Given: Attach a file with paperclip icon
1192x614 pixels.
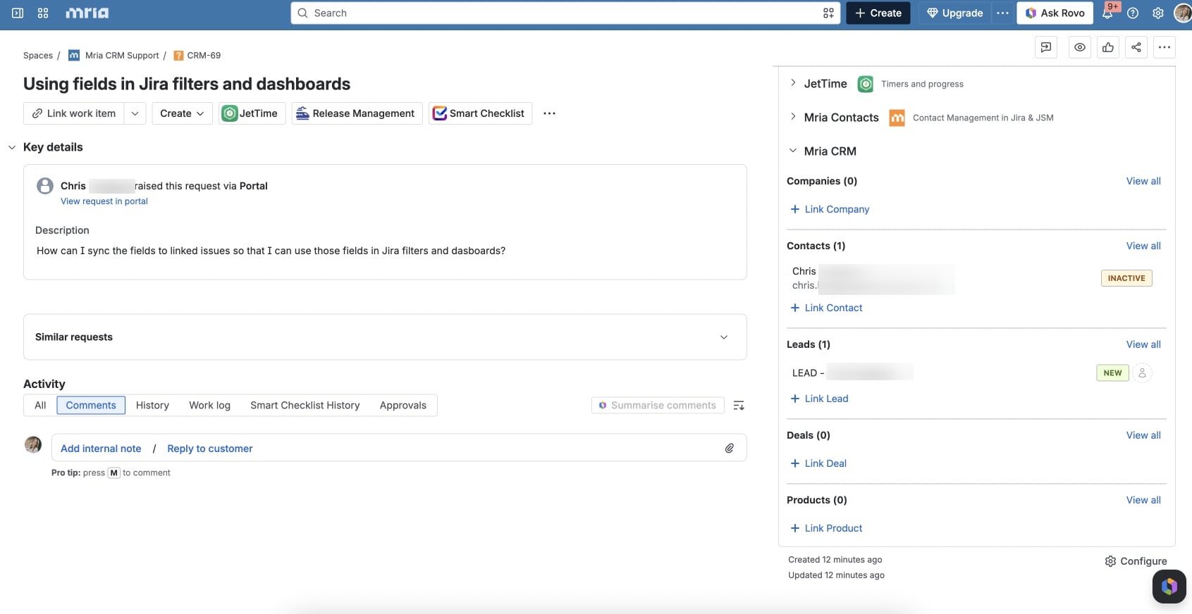Looking at the screenshot, I should [x=730, y=448].
